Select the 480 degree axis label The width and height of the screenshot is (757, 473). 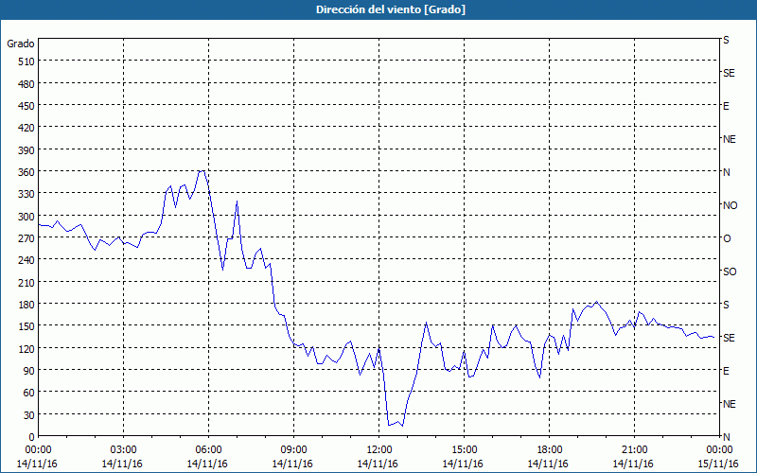[26, 84]
